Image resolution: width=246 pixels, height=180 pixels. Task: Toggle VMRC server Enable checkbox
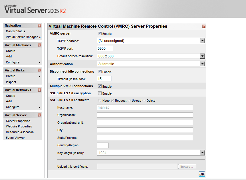coord(100,33)
